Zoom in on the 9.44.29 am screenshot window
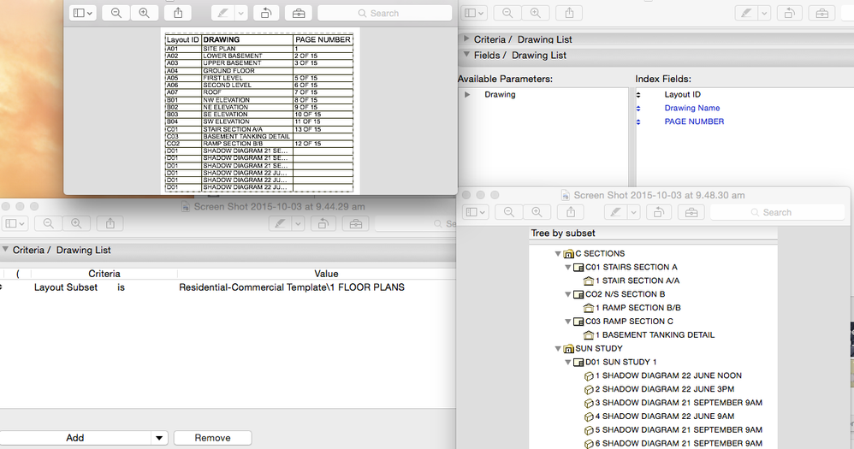The image size is (854, 449). pos(76,223)
